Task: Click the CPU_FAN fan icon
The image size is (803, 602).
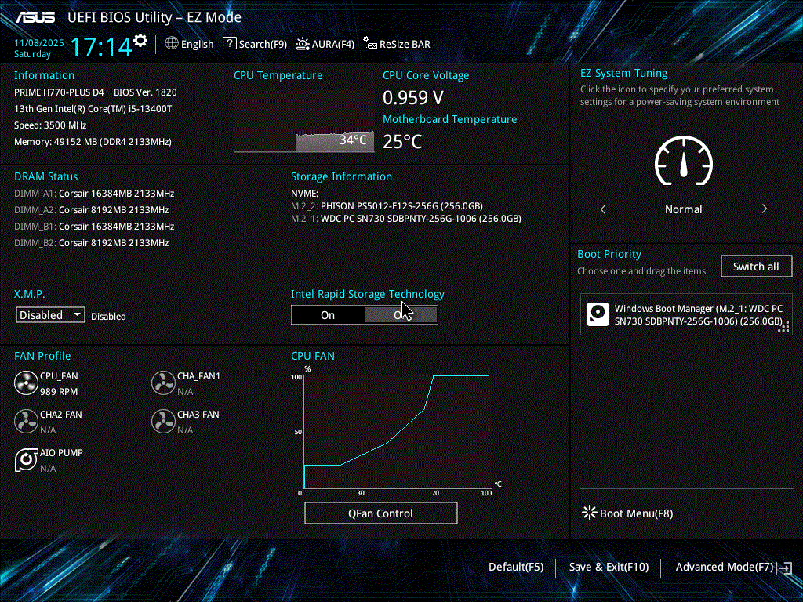Action: 26,383
